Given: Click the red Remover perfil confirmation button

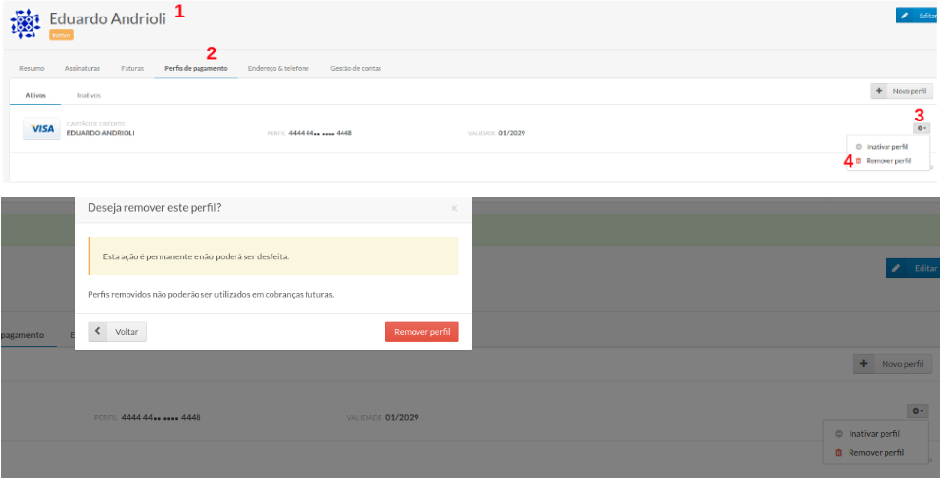Looking at the screenshot, I should click(x=421, y=331).
